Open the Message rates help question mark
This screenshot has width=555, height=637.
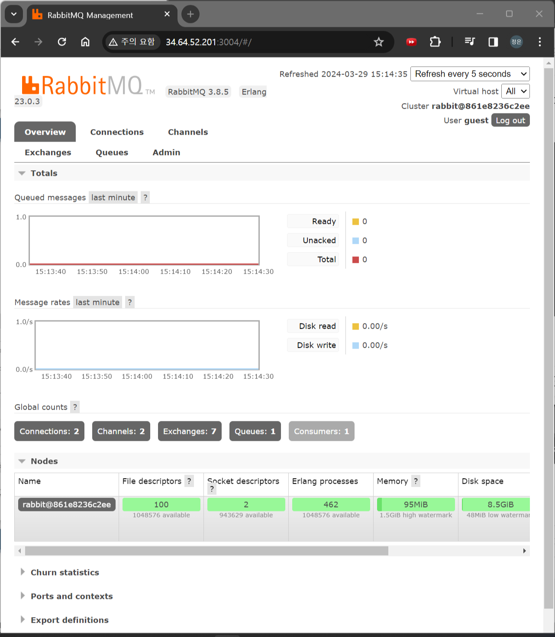[130, 302]
